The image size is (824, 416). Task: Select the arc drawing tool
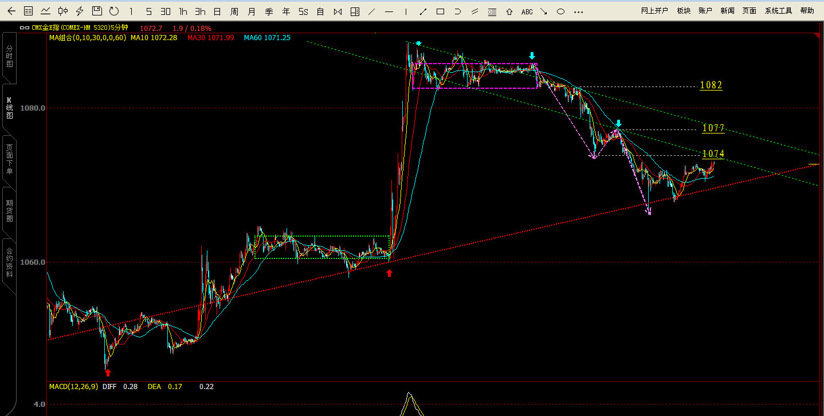click(x=458, y=11)
